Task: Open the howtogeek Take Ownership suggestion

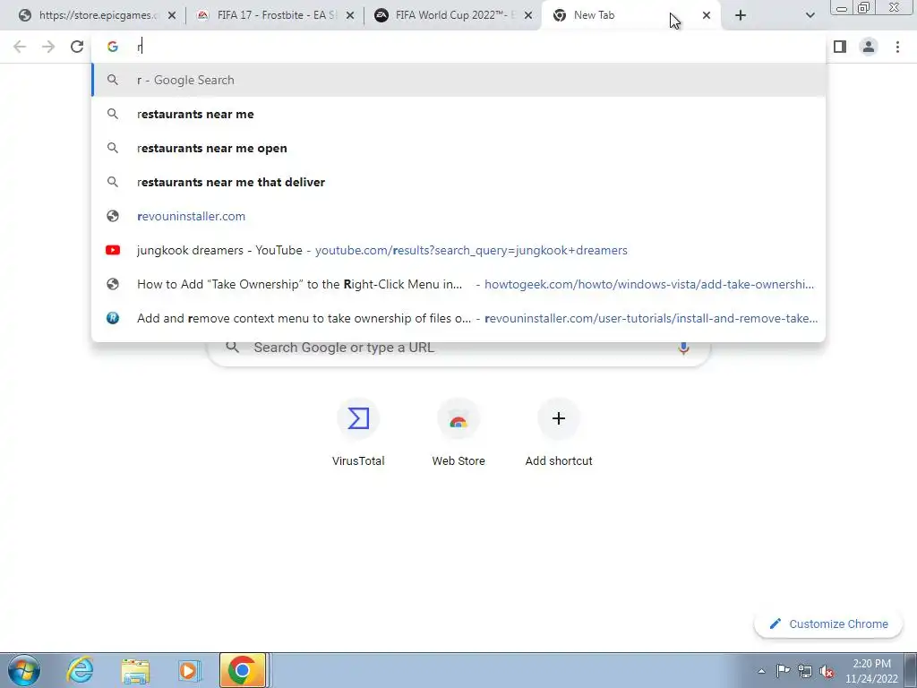Action: [458, 284]
